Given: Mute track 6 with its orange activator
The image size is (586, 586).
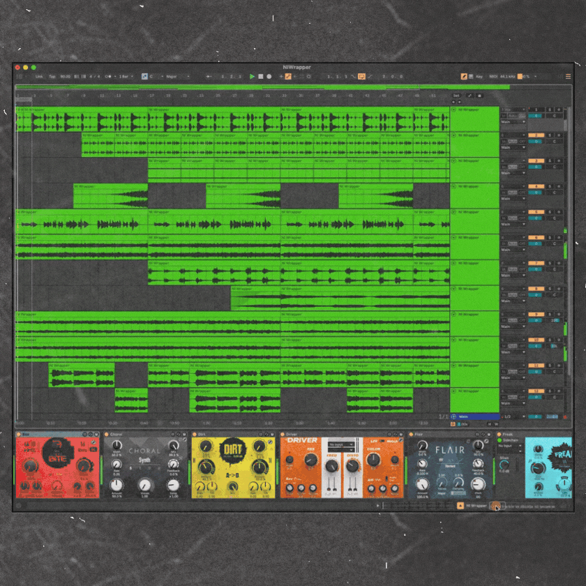Looking at the screenshot, I should coord(536,237).
